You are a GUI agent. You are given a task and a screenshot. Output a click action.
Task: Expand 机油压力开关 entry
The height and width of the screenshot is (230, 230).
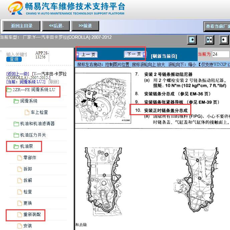point(33,135)
